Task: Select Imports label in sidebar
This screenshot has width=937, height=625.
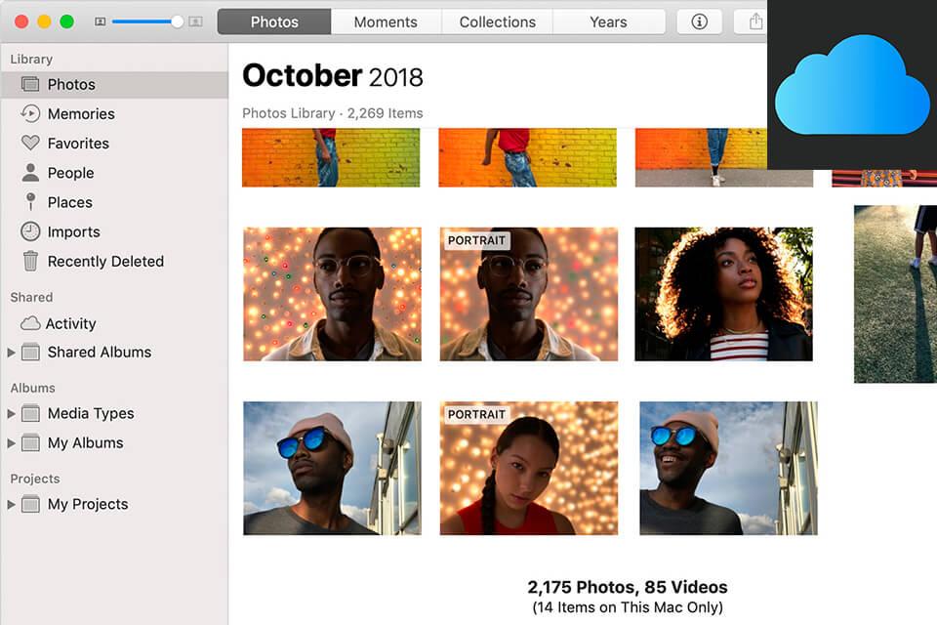Action: point(73,231)
